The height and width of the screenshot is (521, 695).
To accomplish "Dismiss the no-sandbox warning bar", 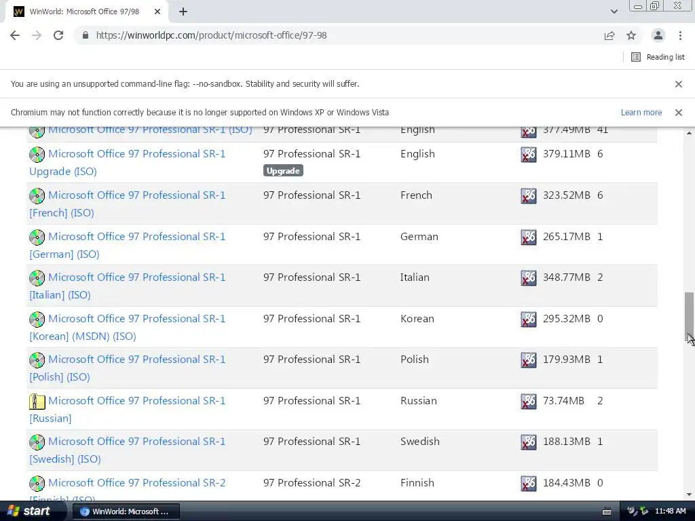I will point(679,84).
